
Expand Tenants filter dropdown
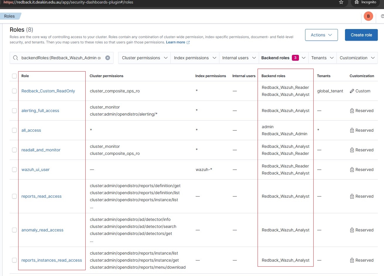point(322,58)
